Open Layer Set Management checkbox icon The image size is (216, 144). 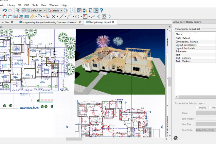tap(24, 10)
